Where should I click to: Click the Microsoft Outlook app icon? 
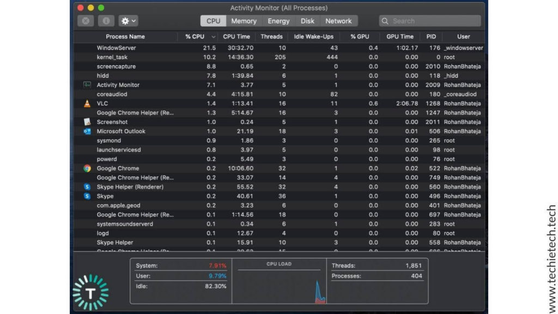[87, 131]
